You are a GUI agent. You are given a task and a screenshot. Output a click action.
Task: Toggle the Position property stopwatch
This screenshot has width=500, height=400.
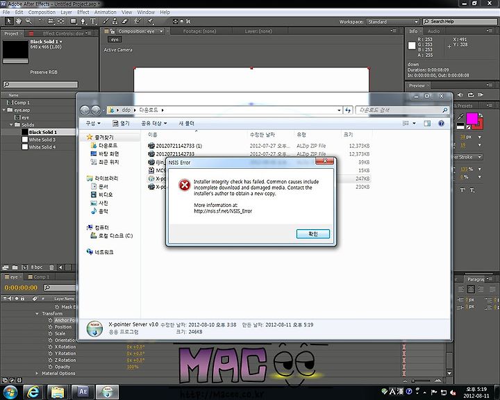click(51, 327)
